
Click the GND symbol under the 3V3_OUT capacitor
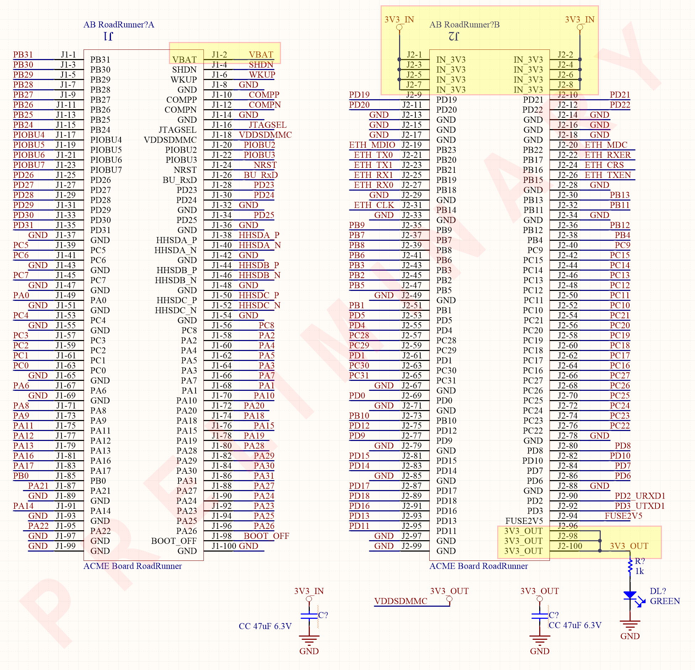coord(540,640)
